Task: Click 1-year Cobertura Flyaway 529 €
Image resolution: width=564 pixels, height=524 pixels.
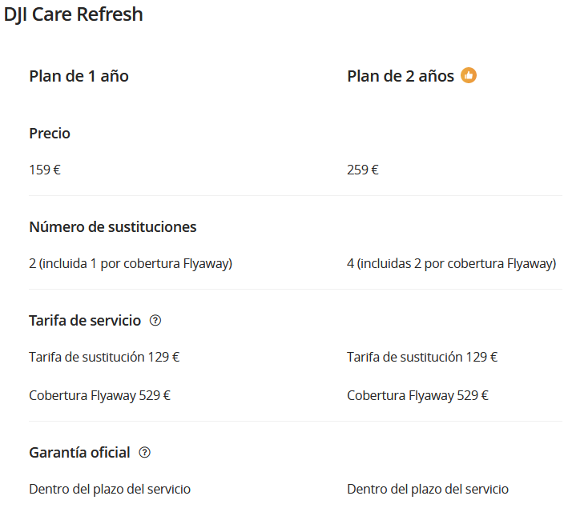Action: click(99, 395)
